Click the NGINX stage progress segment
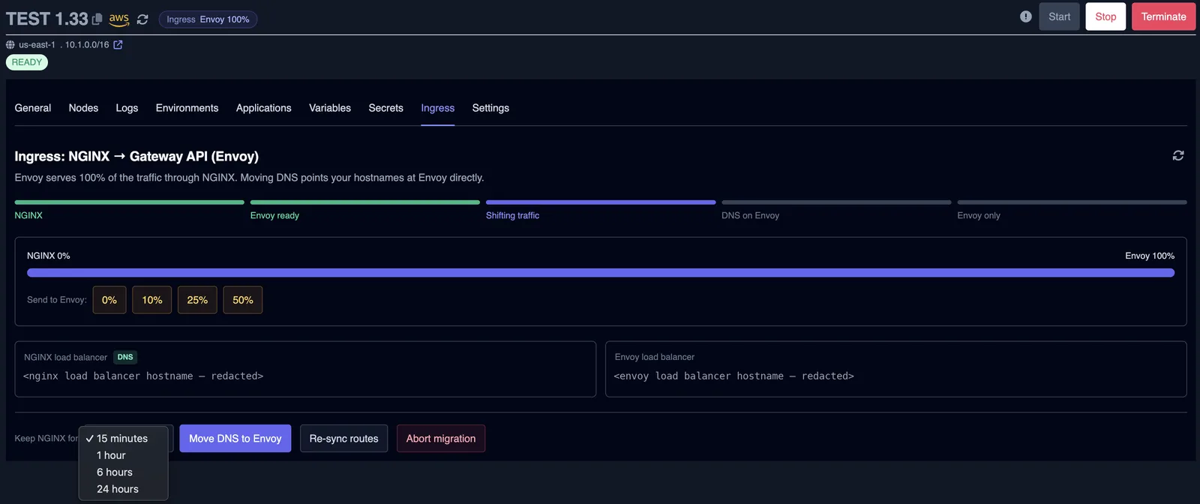This screenshot has height=504, width=1200. 129,202
